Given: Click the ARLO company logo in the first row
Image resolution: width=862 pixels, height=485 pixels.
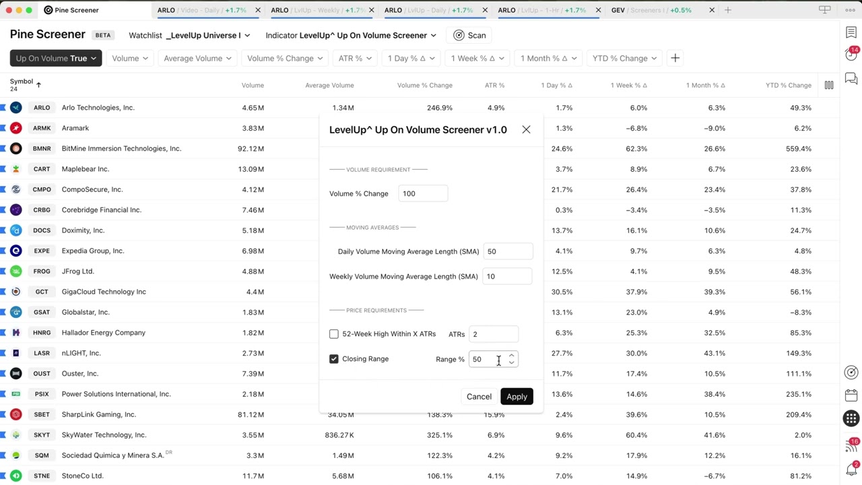Looking at the screenshot, I should click(x=16, y=108).
